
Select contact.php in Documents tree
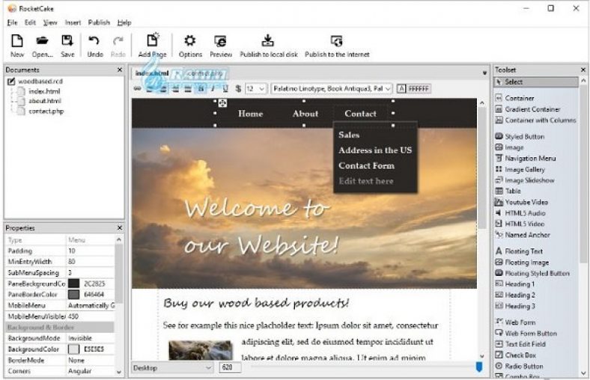point(46,111)
